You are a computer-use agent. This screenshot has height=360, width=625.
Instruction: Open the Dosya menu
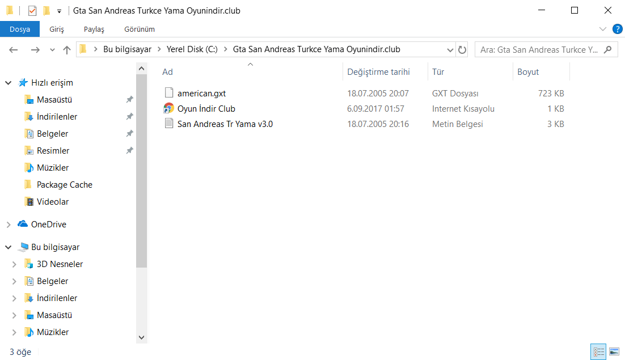tap(20, 29)
